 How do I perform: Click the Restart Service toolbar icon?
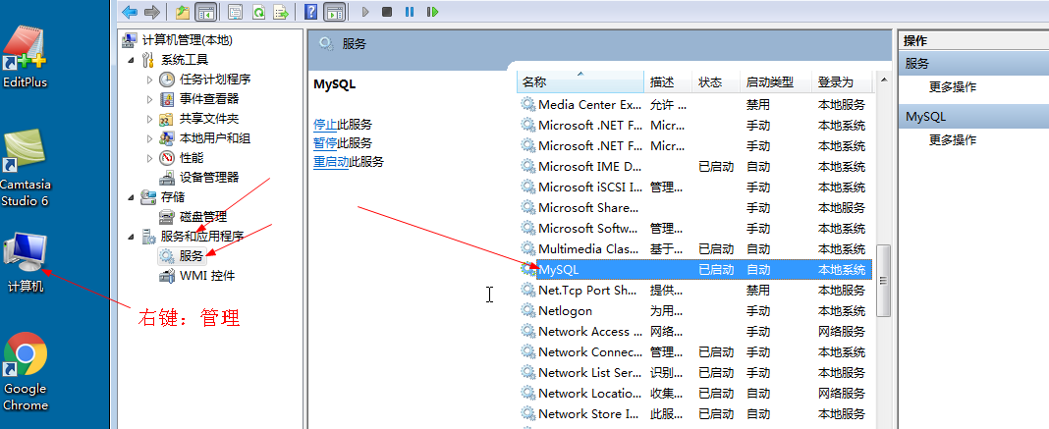(x=433, y=12)
